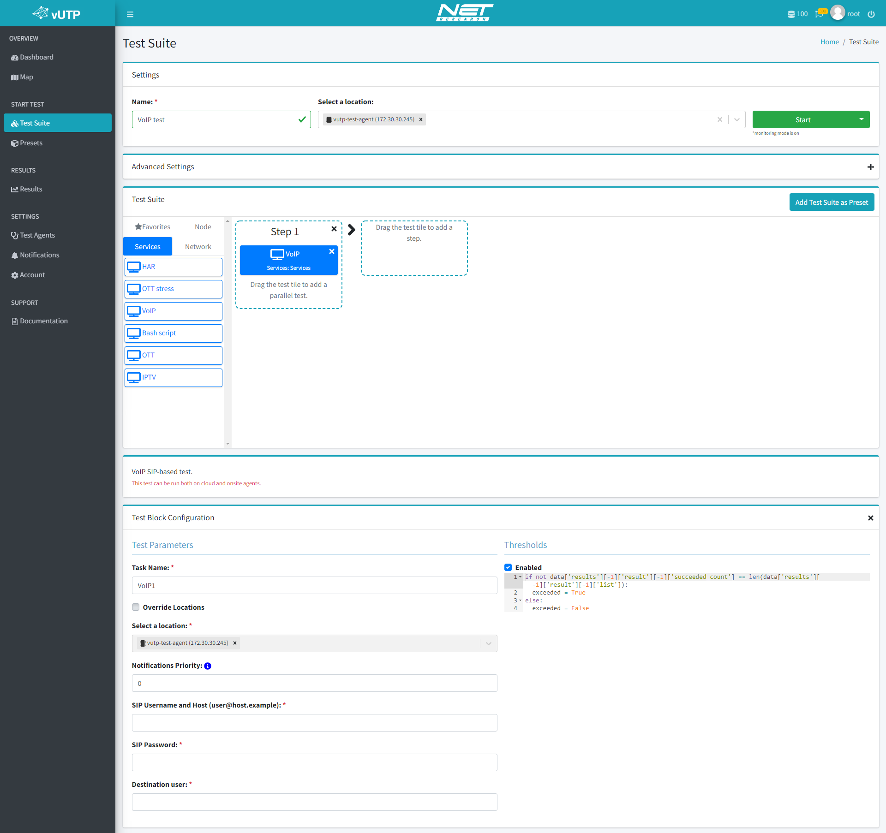Click the Results chart icon in sidebar
Image resolution: width=886 pixels, height=833 pixels.
15,190
